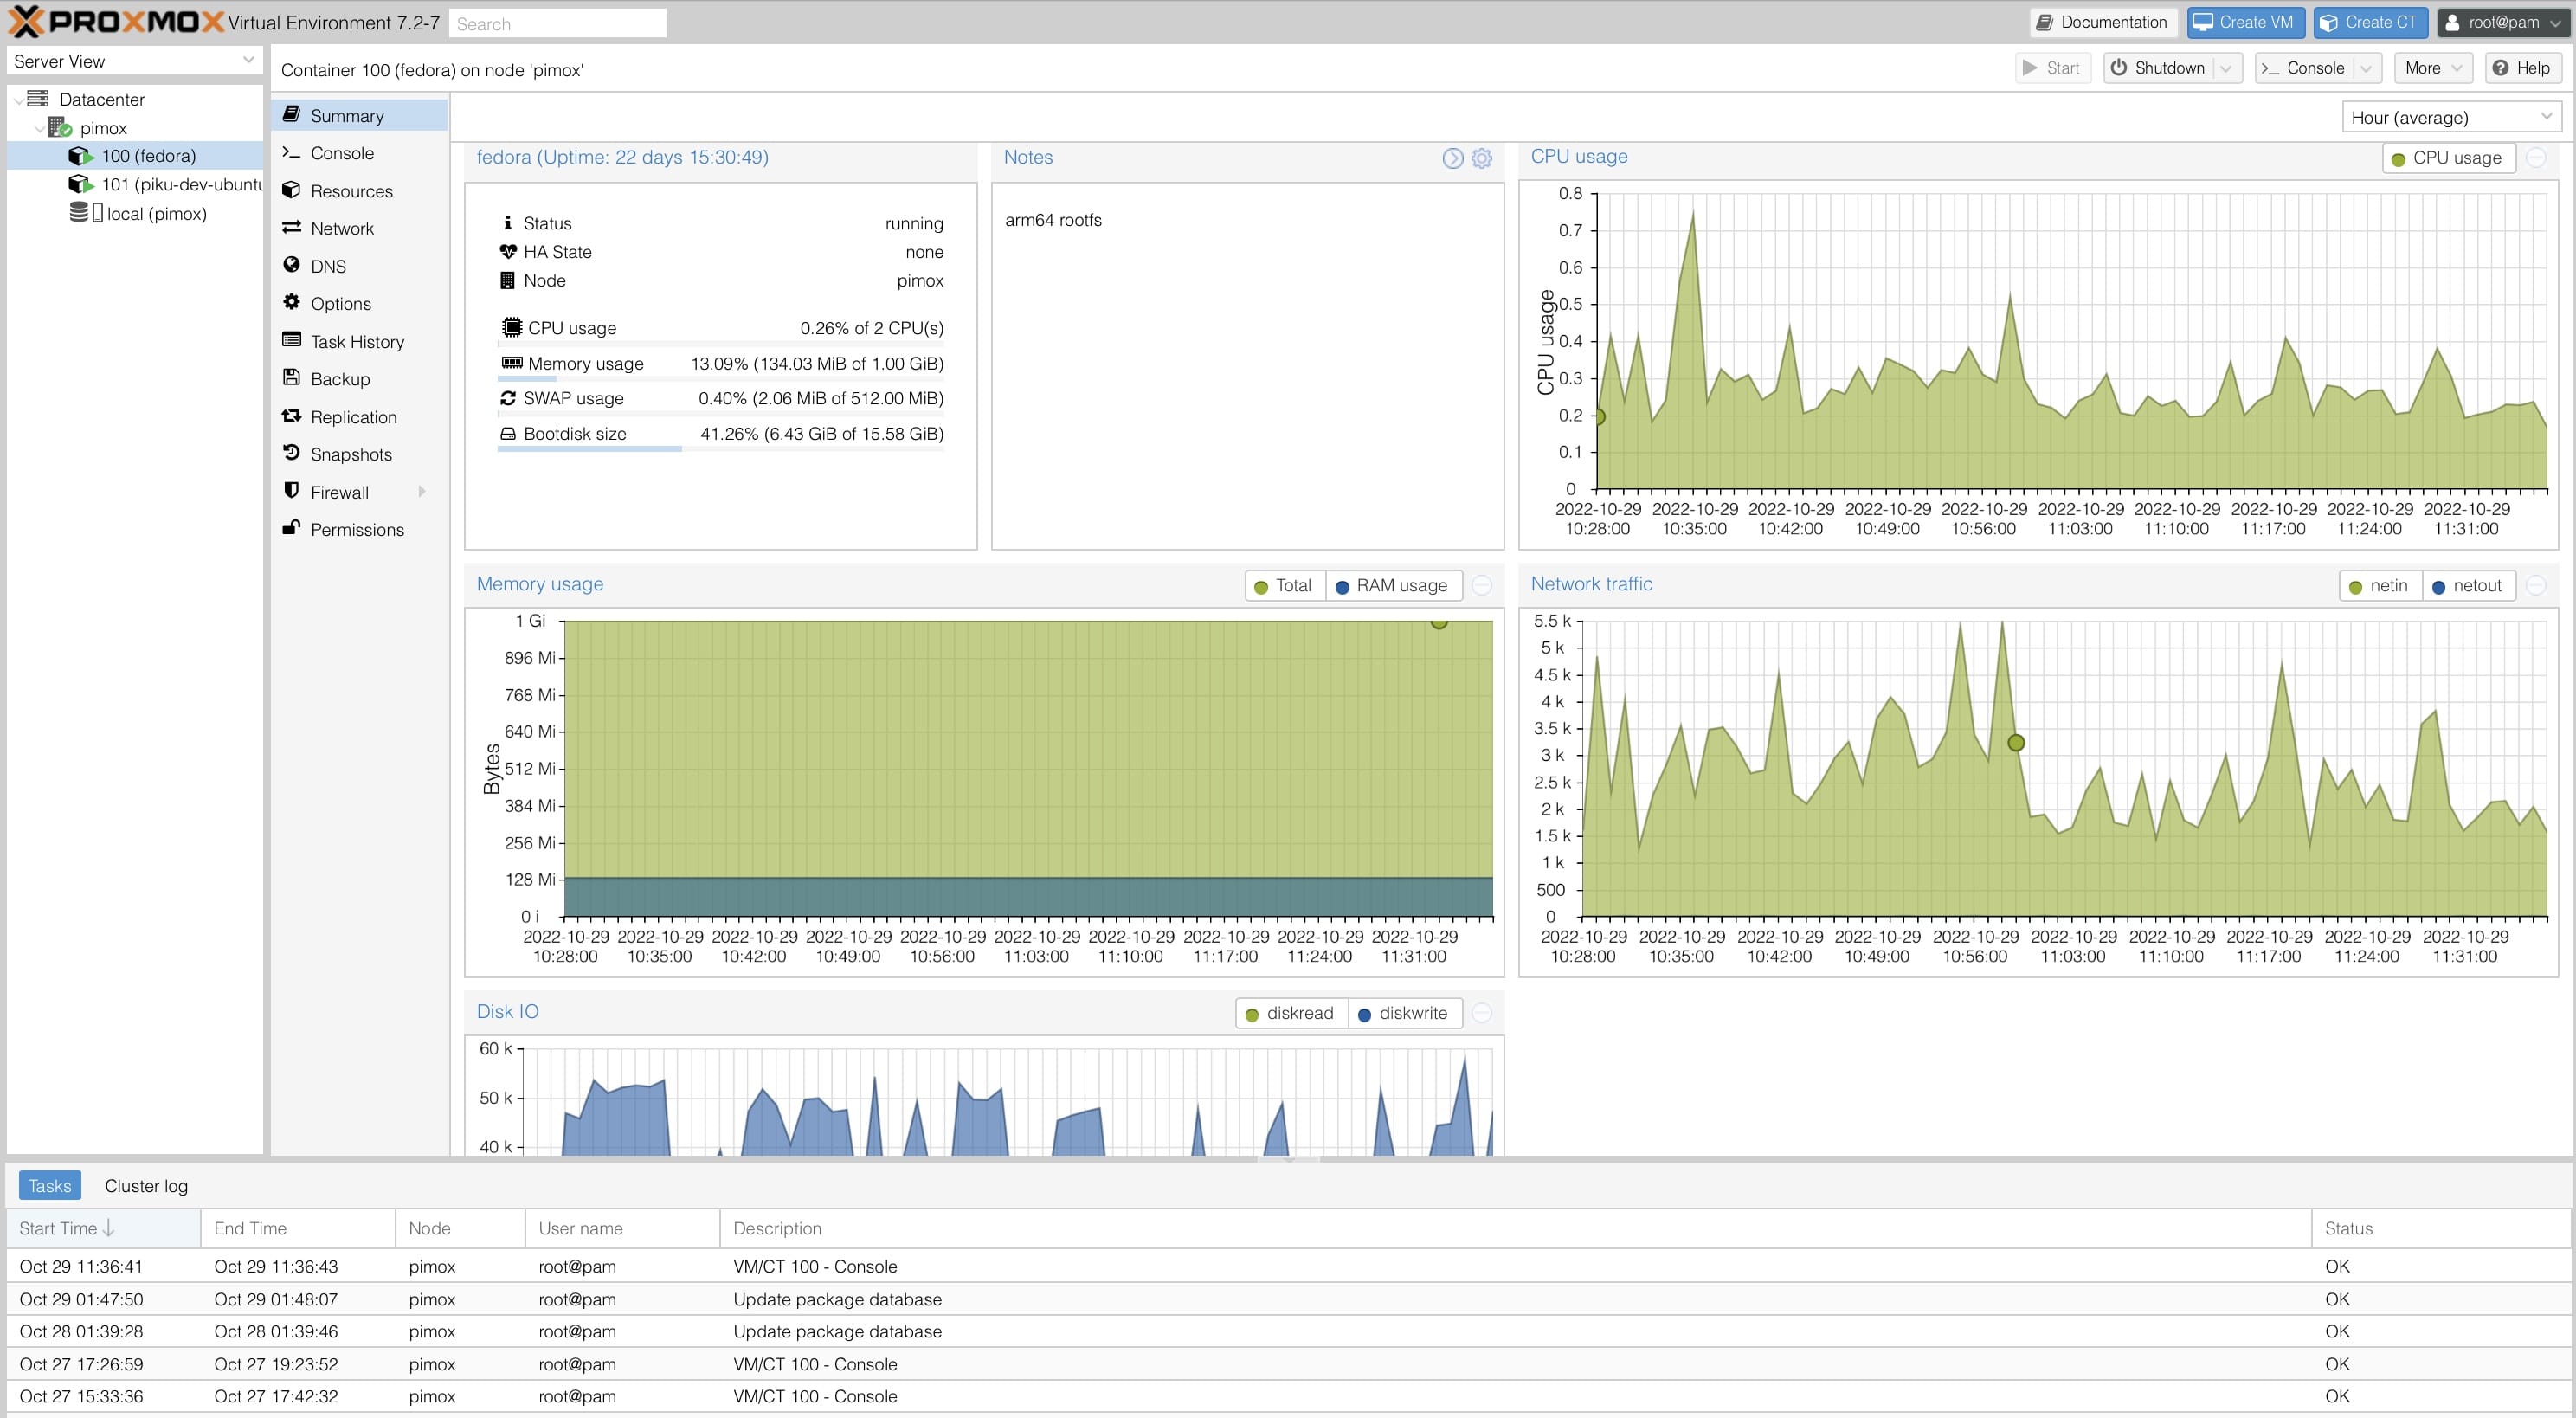Click the Backup floppy icon

(291, 378)
